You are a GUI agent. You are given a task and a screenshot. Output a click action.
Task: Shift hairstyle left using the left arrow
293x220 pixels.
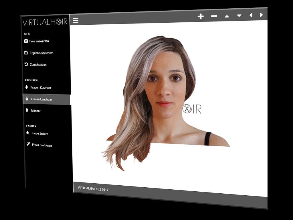[251, 15]
